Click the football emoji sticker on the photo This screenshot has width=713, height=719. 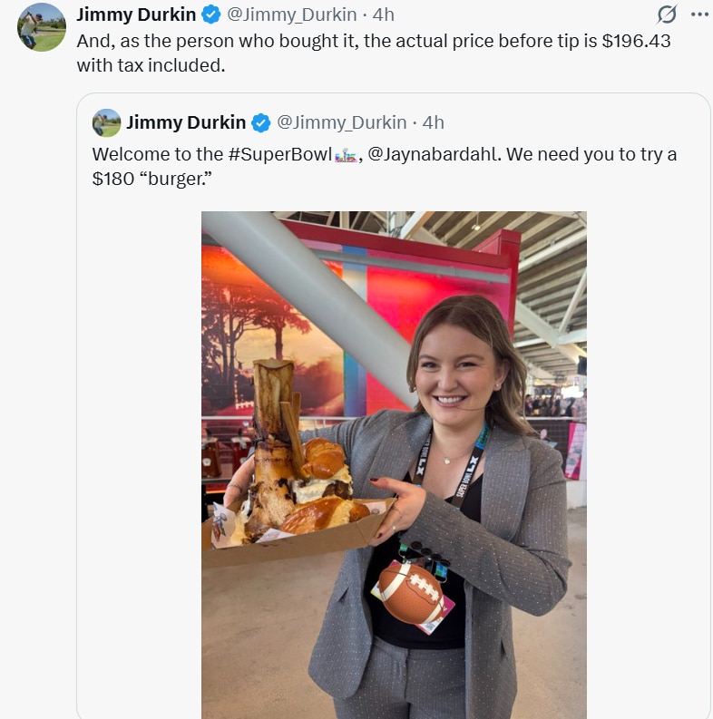(x=410, y=593)
